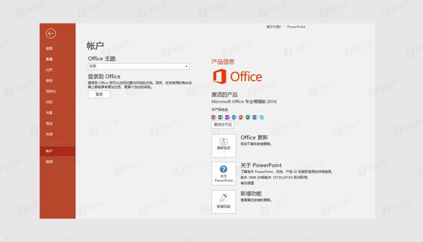Click the 登录 sign-in button
Viewport: 423px width, 242px height.
(x=99, y=94)
